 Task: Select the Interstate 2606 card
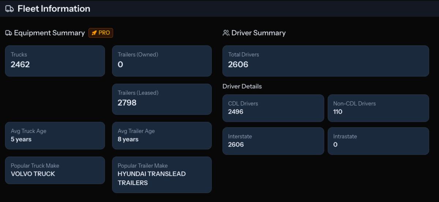click(273, 141)
